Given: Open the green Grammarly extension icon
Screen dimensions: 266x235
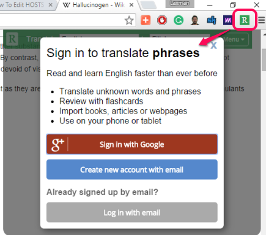Looking at the screenshot, I should pos(179,20).
